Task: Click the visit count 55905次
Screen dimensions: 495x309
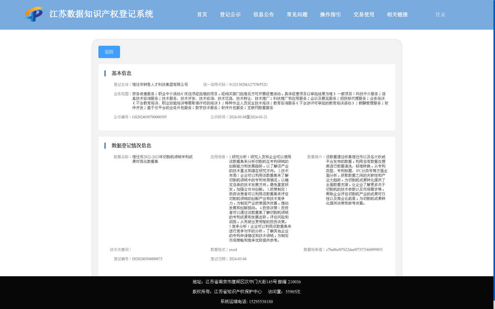Action: [x=293, y=292]
